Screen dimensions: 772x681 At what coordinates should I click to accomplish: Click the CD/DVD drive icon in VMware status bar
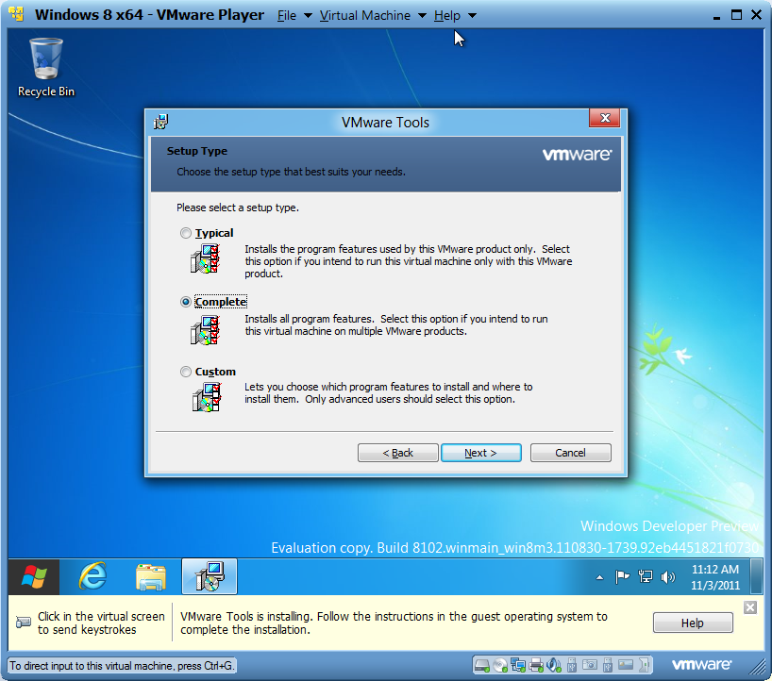(499, 665)
